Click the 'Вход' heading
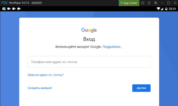This screenshot has width=178, height=106. pyautogui.click(x=89, y=39)
